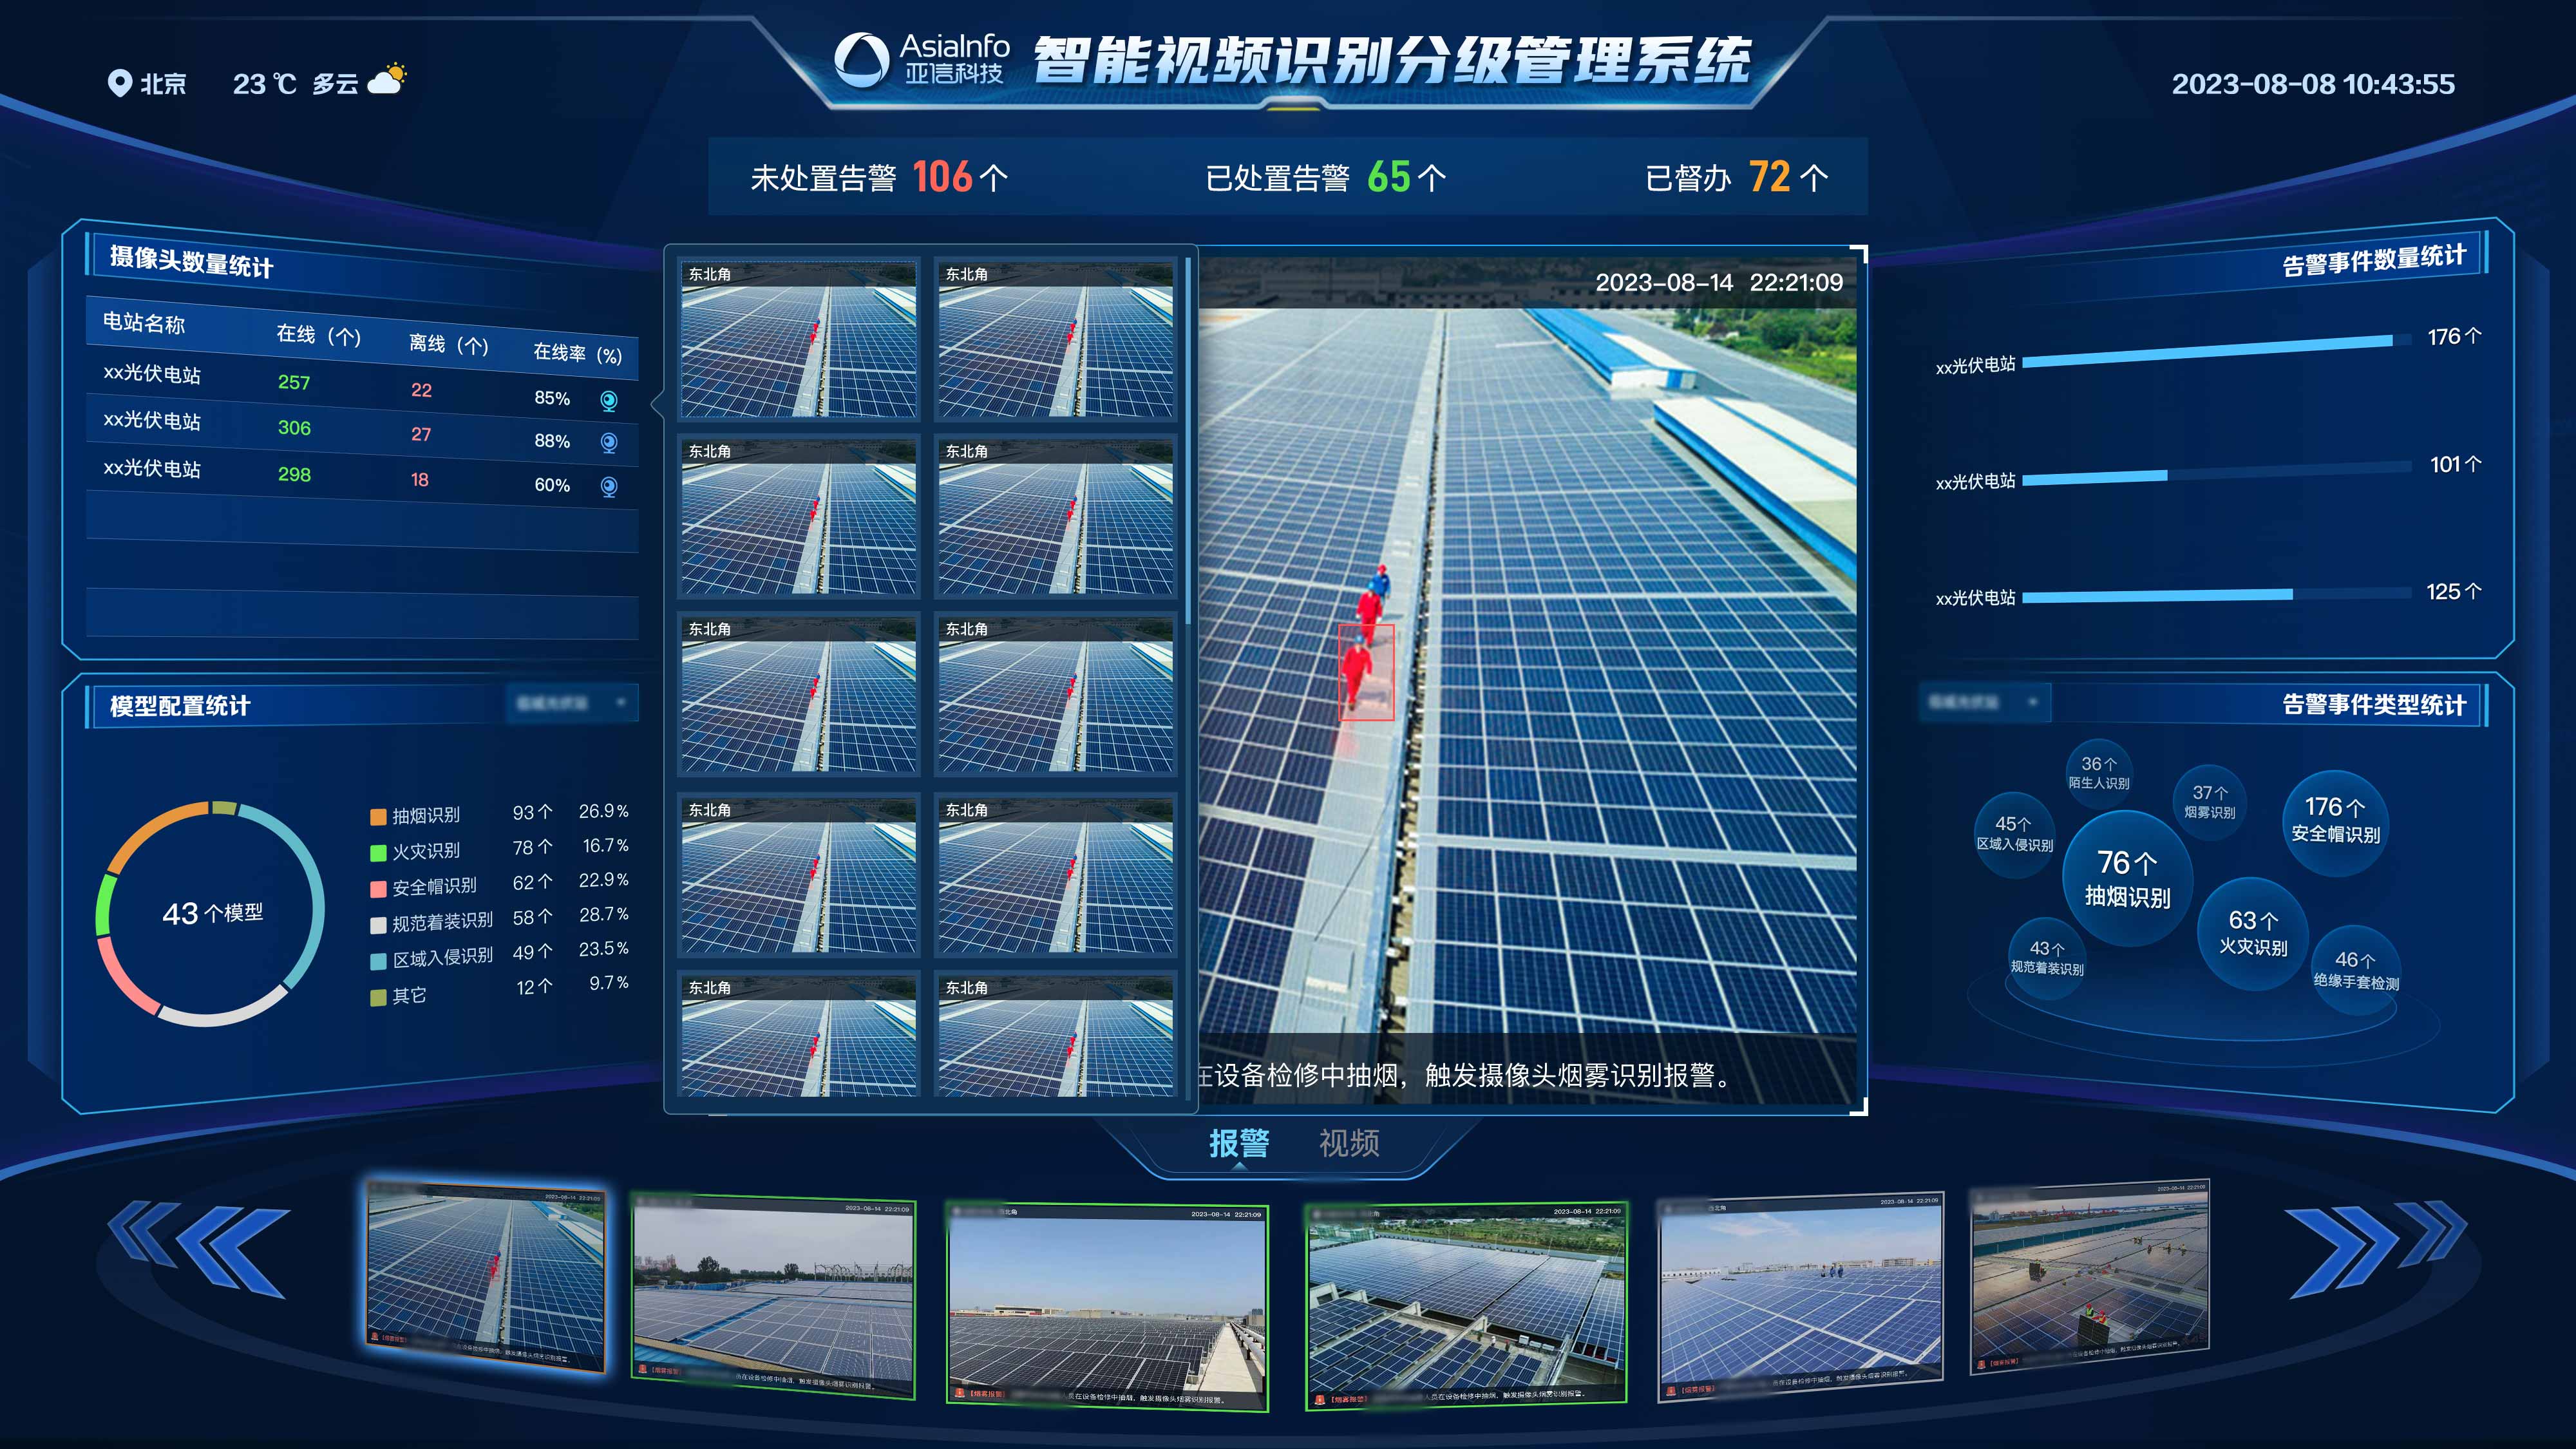Click the 在线率 column header
The width and height of the screenshot is (2576, 1449).
pos(577,353)
